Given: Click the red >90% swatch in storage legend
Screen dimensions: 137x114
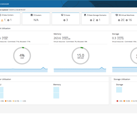Looking at the screenshot, I should tap(117, 101).
